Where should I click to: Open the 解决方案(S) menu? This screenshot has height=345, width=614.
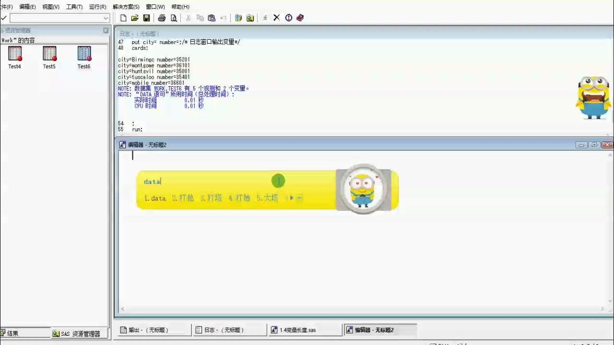pyautogui.click(x=126, y=7)
